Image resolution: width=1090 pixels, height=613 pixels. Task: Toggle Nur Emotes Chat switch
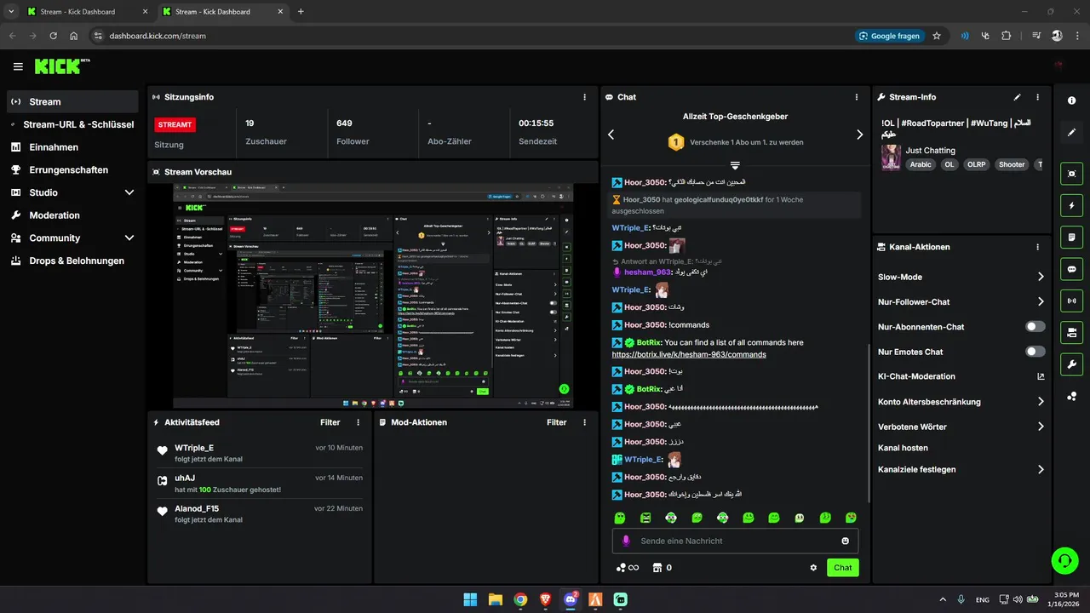coord(1035,352)
